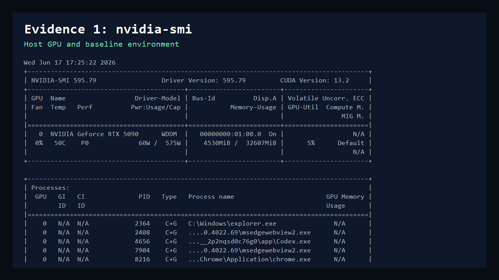
Task: Click the PID '8216'
Action: (x=142, y=259)
